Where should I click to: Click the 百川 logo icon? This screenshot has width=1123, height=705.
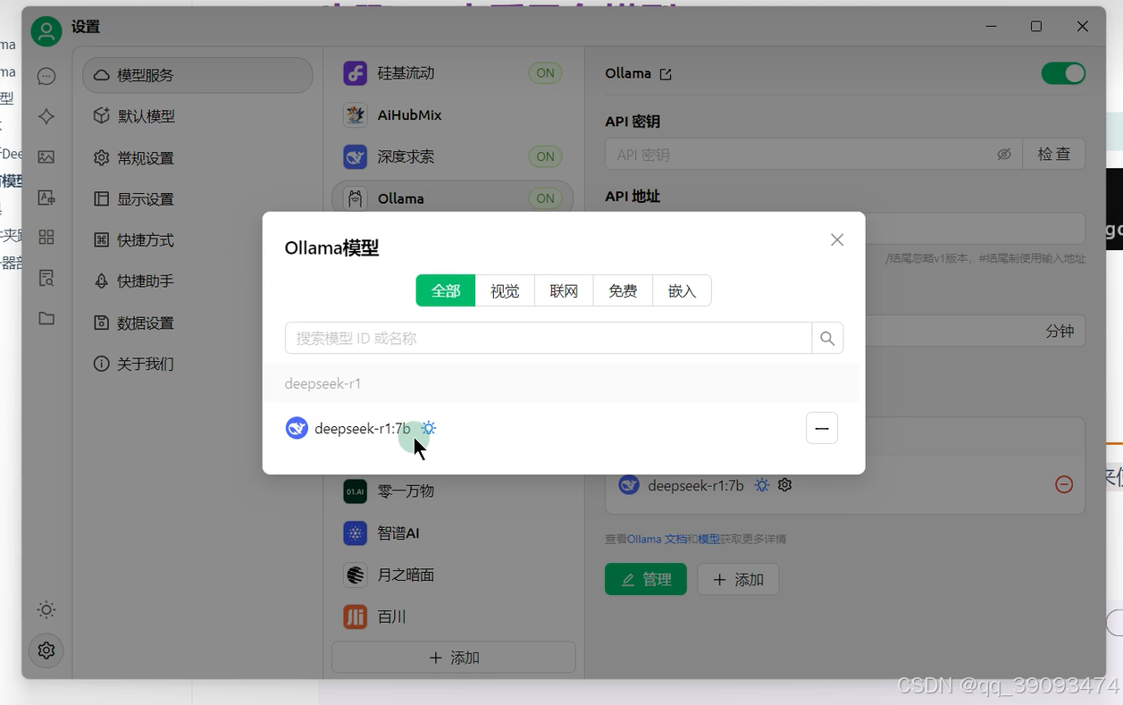[x=356, y=617]
